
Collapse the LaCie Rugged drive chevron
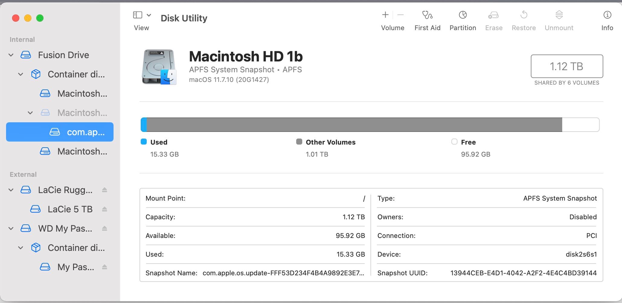tap(11, 190)
